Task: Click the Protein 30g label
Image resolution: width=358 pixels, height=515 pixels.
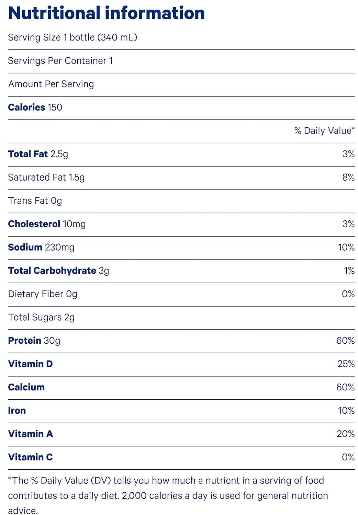Action: pos(34,341)
